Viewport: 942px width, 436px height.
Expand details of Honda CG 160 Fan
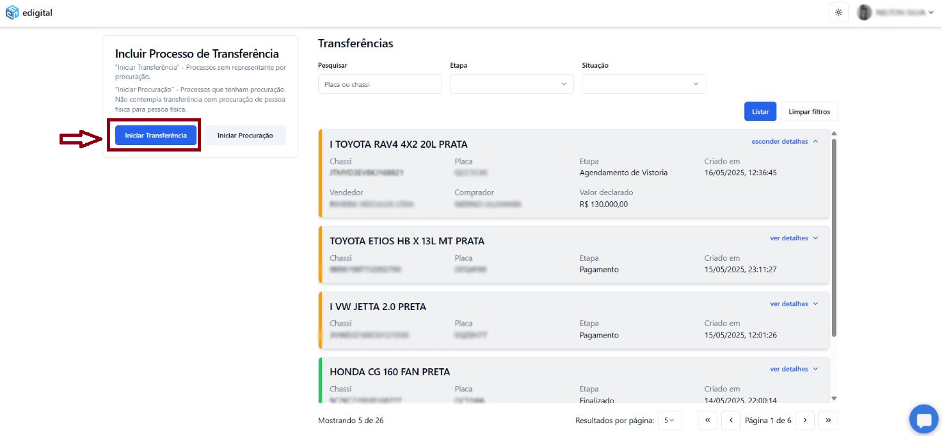(794, 370)
